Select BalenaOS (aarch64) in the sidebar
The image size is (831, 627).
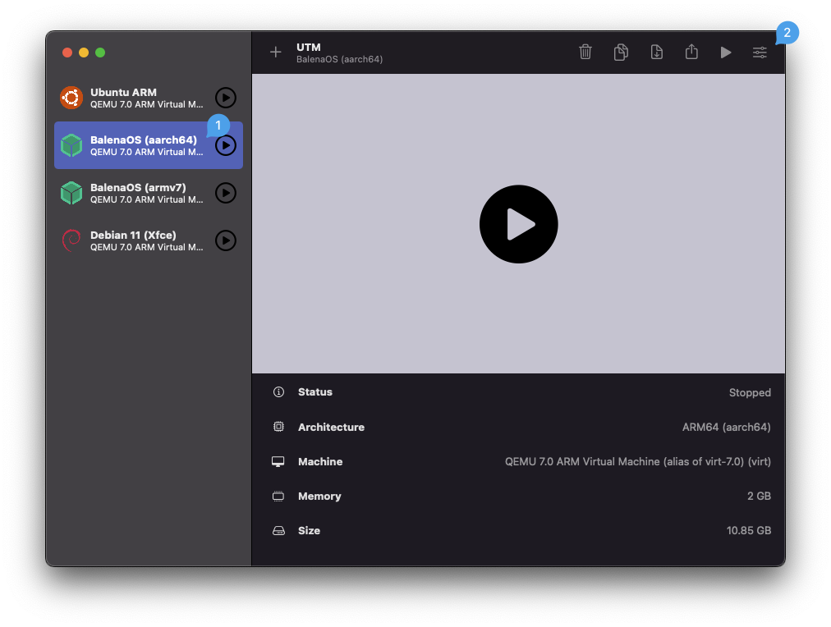149,145
